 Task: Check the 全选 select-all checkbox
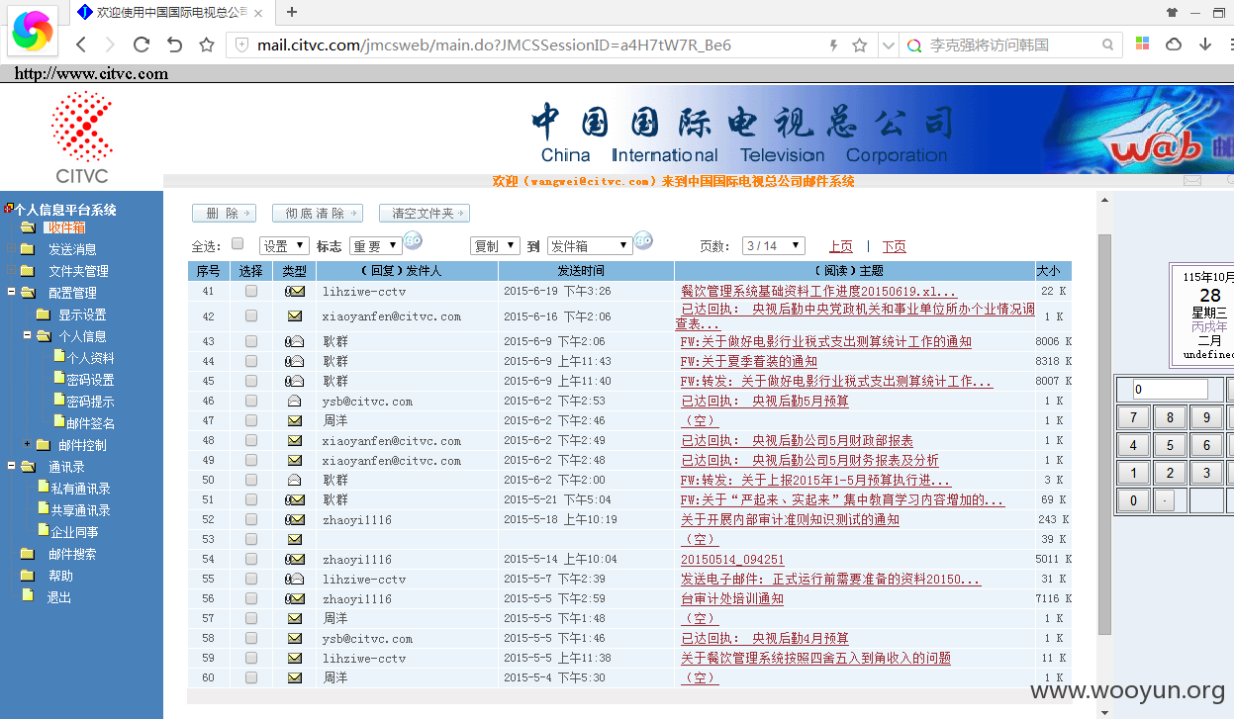tap(237, 243)
